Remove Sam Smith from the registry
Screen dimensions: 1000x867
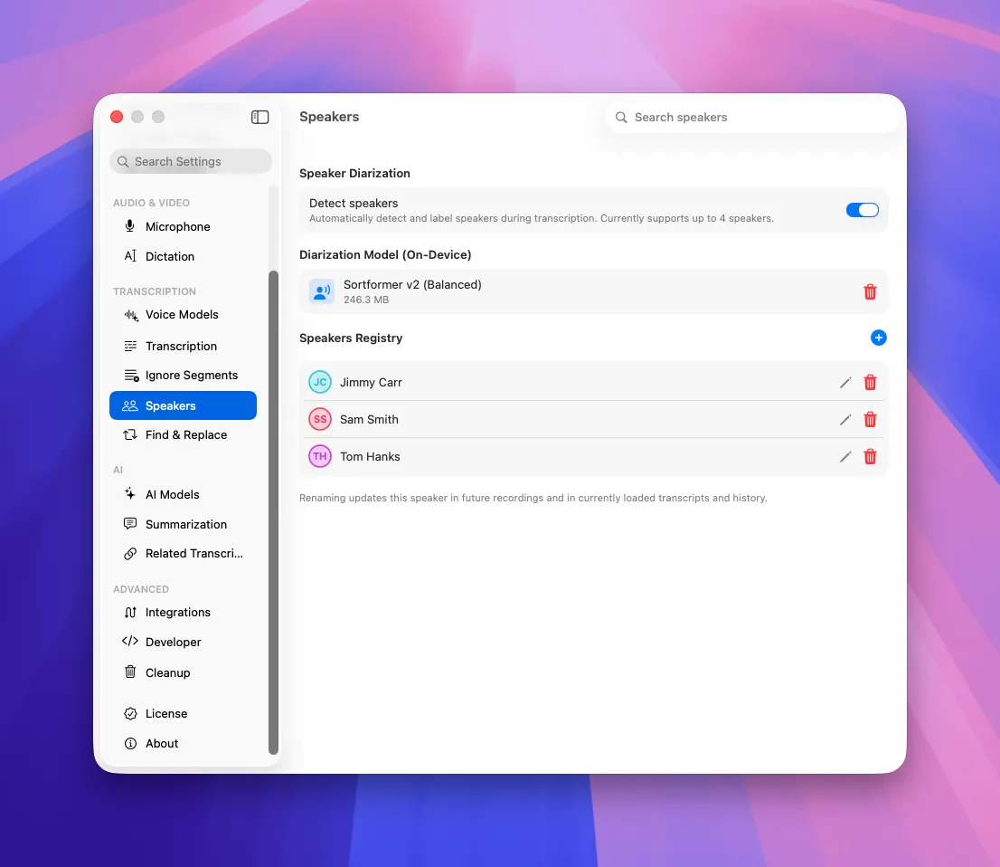(x=870, y=419)
